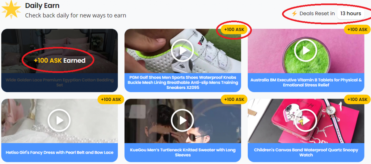Open Hetiso Girl's Fancy Dress title
This screenshot has width=371, height=164.
(x=59, y=152)
